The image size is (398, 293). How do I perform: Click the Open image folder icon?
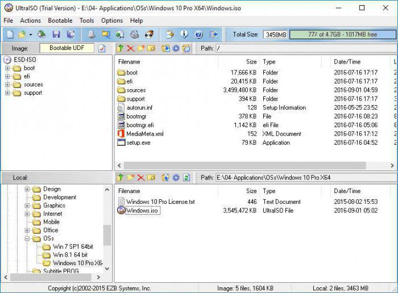[22, 35]
